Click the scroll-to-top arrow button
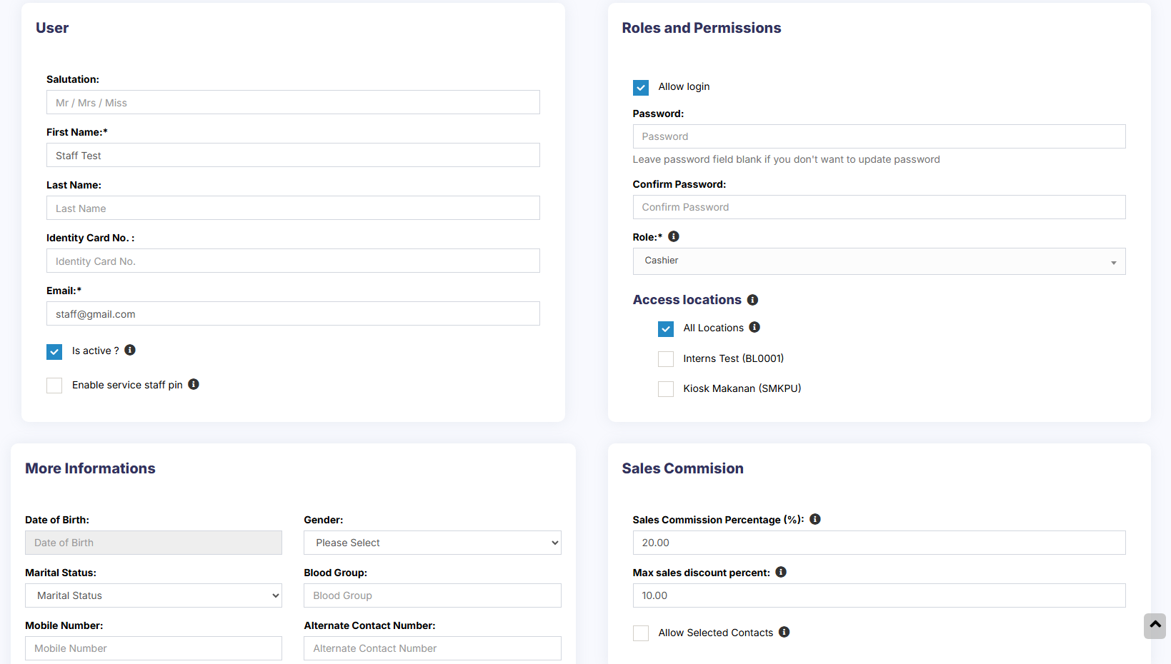 1155,625
